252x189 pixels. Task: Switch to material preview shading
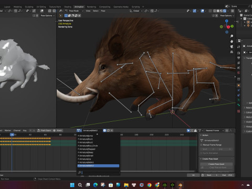pos(222,11)
